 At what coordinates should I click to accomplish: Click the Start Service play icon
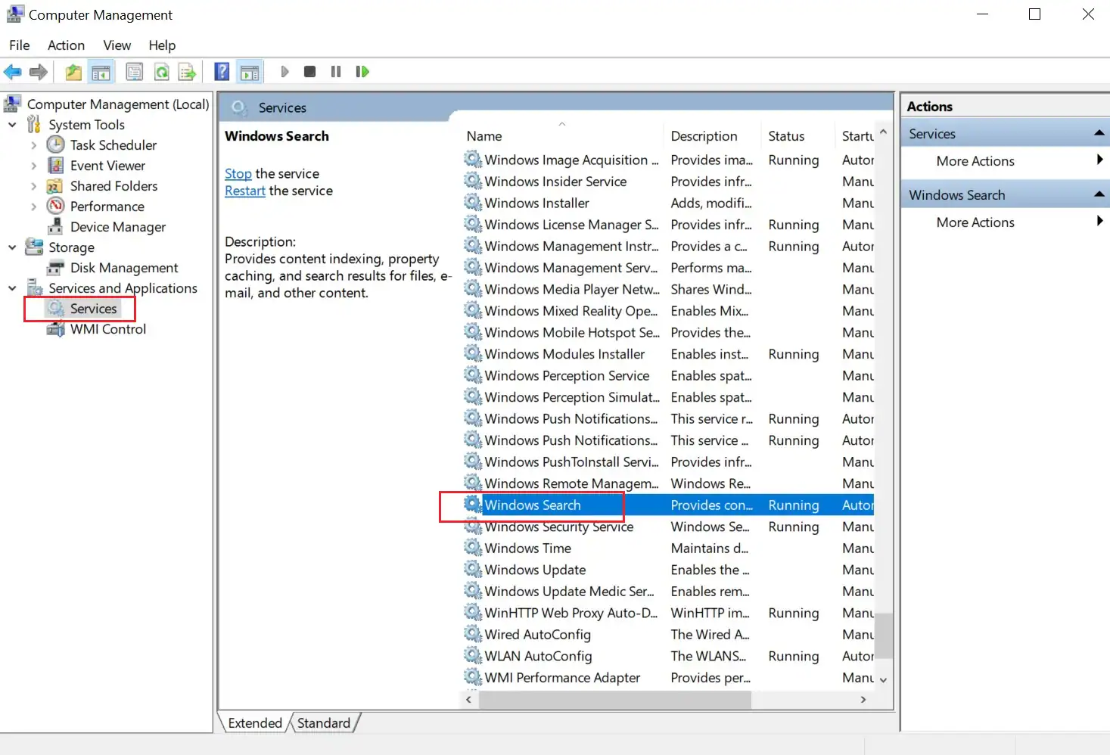point(284,72)
